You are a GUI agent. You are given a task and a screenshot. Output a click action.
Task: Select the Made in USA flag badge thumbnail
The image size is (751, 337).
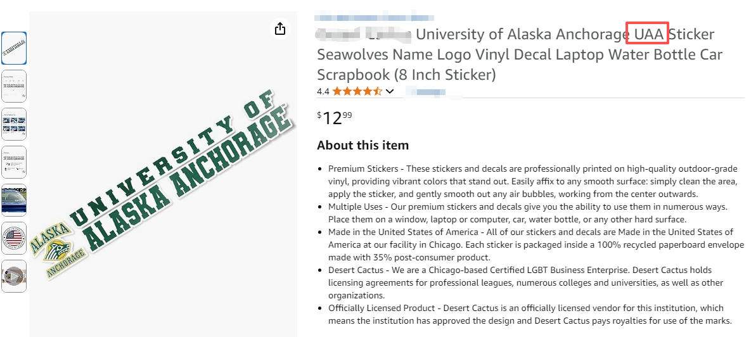point(14,238)
